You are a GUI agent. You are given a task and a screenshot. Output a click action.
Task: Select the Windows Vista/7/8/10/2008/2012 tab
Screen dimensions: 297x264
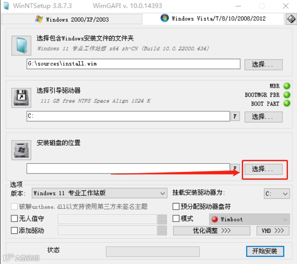(x=213, y=19)
